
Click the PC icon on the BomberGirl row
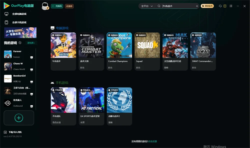31,82
